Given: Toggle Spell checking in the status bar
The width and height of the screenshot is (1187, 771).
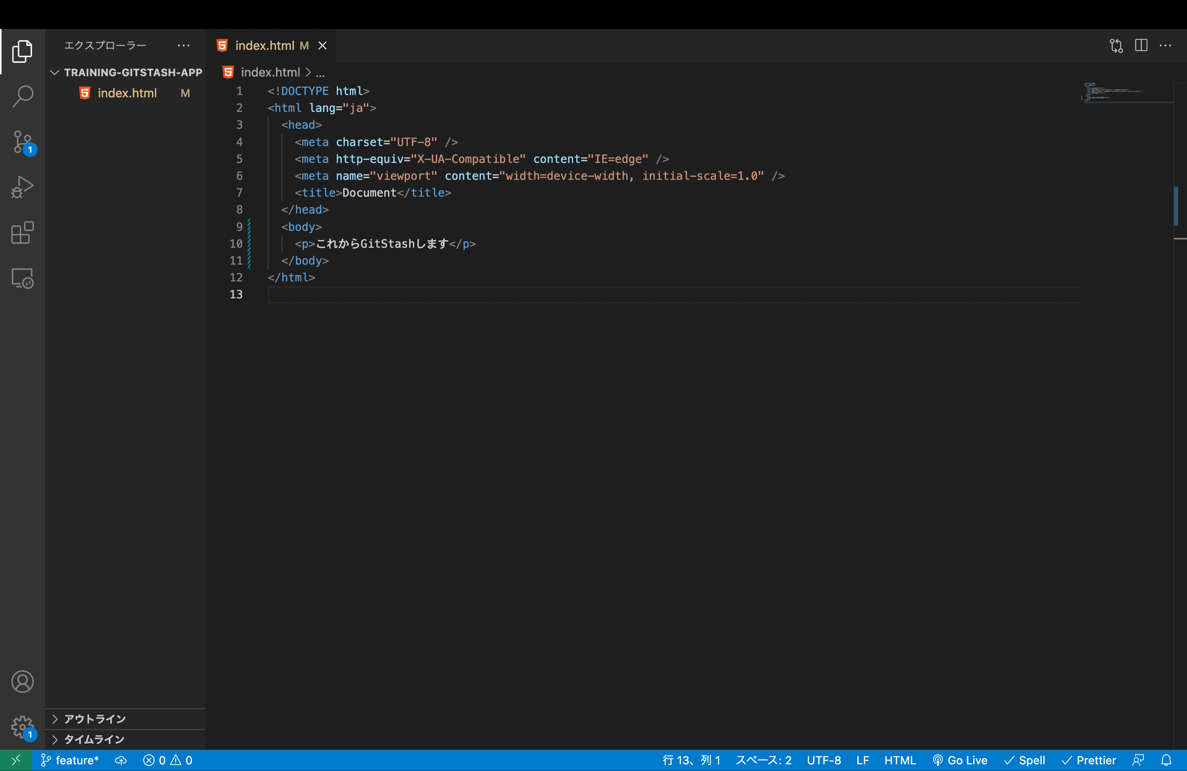Looking at the screenshot, I should coord(1024,760).
